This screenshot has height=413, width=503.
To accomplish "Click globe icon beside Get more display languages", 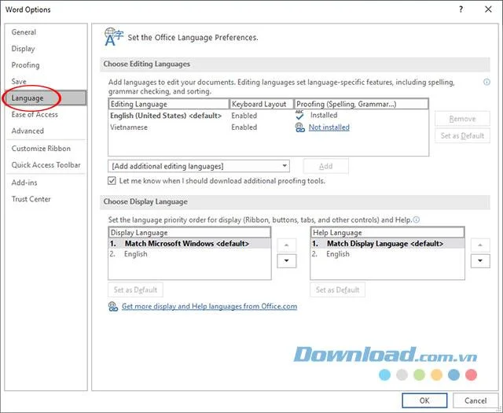I will pyautogui.click(x=113, y=306).
